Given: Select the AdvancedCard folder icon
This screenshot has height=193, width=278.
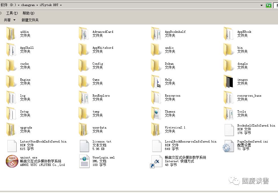Looking at the screenshot, I should tap(84, 33).
